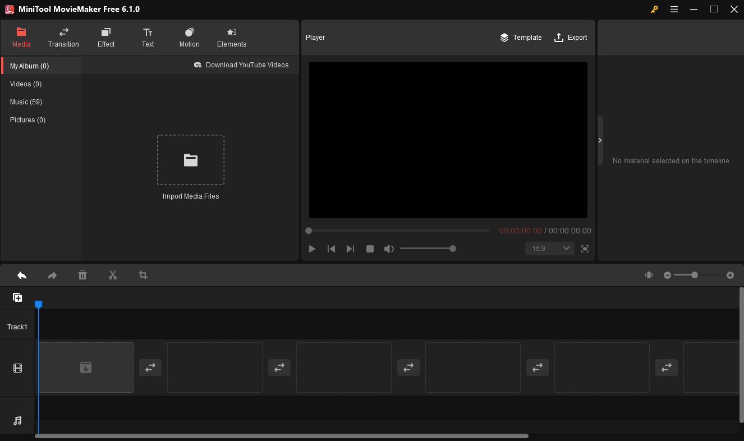This screenshot has width=744, height=441.
Task: Click the horizontal timeline scrollbar
Action: [x=282, y=436]
